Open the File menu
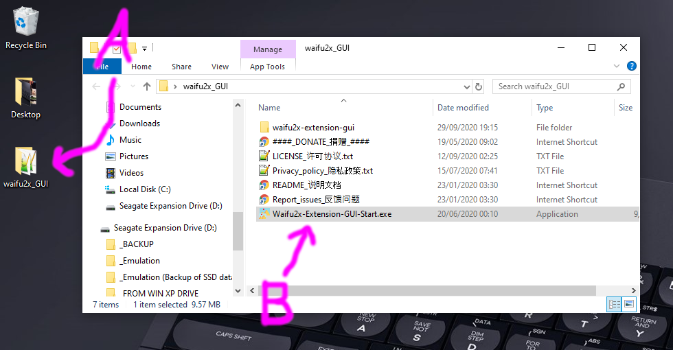 (x=102, y=67)
